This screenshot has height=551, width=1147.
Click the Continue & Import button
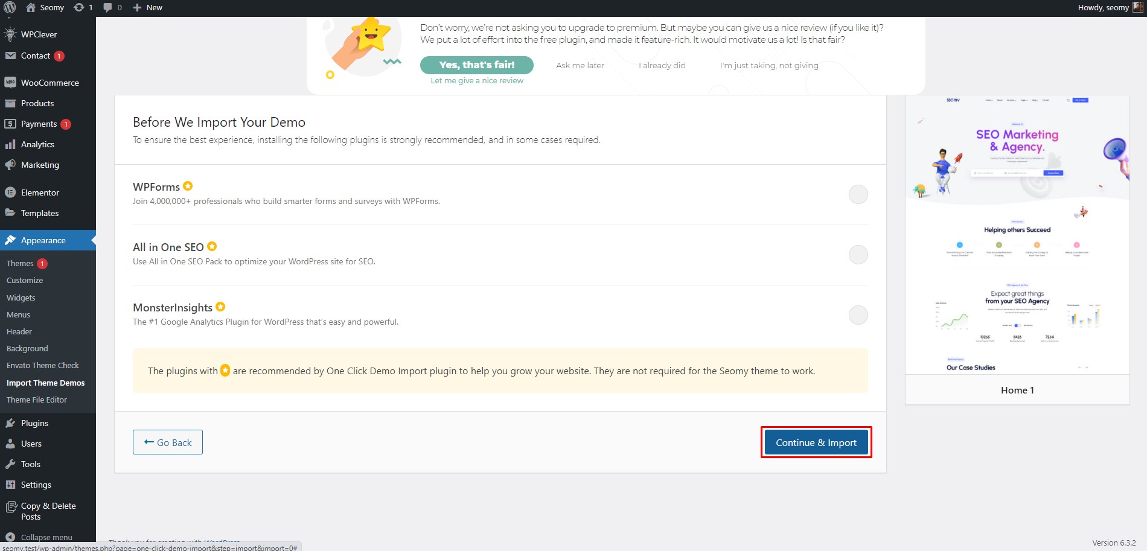[x=816, y=442]
